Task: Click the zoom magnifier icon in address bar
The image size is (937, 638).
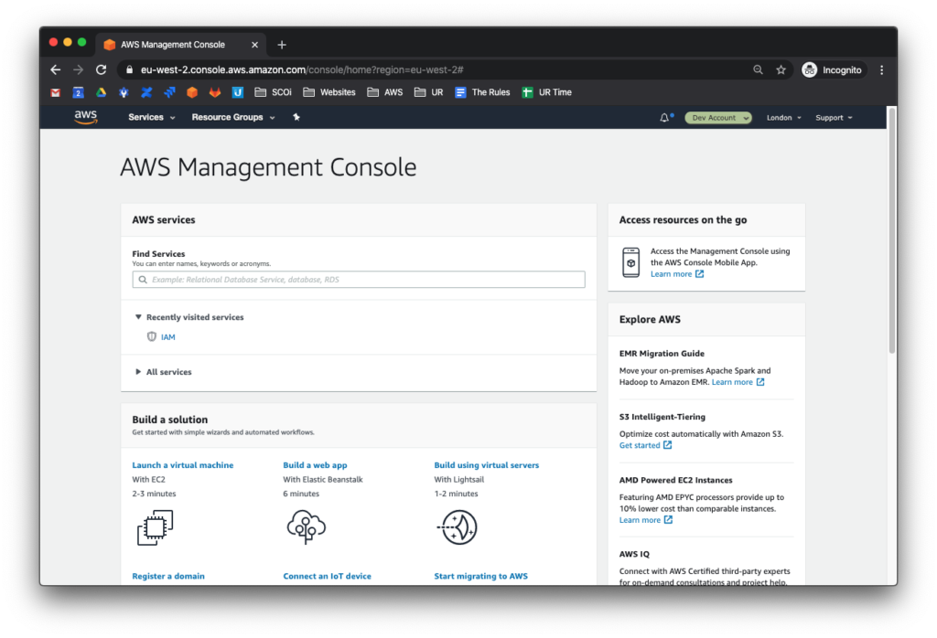Action: (x=758, y=69)
